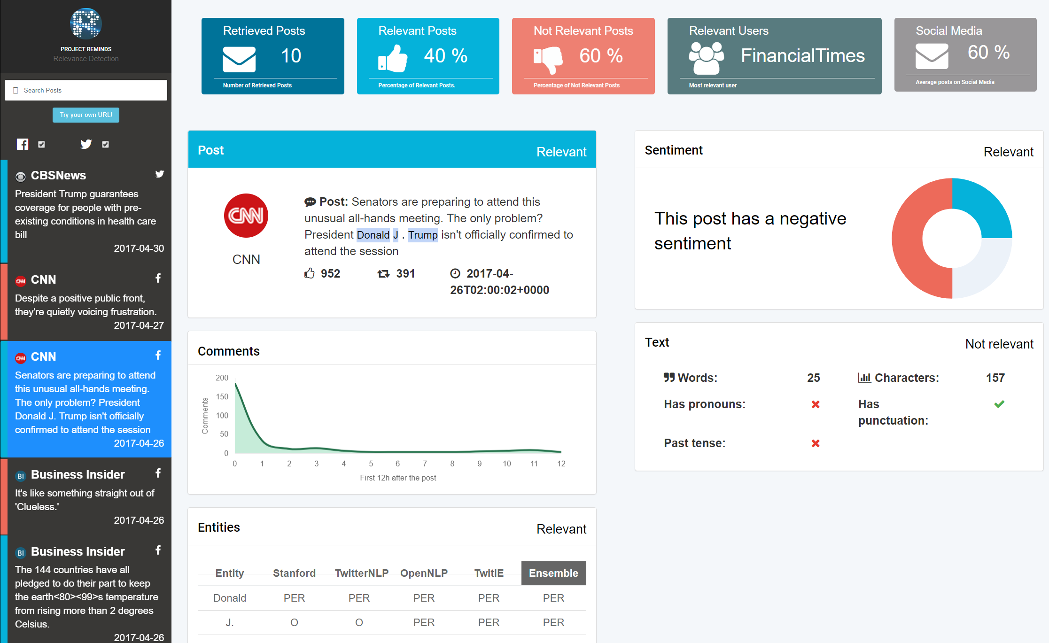Toggle the Twitter checkbox
The image size is (1049, 643).
(105, 144)
